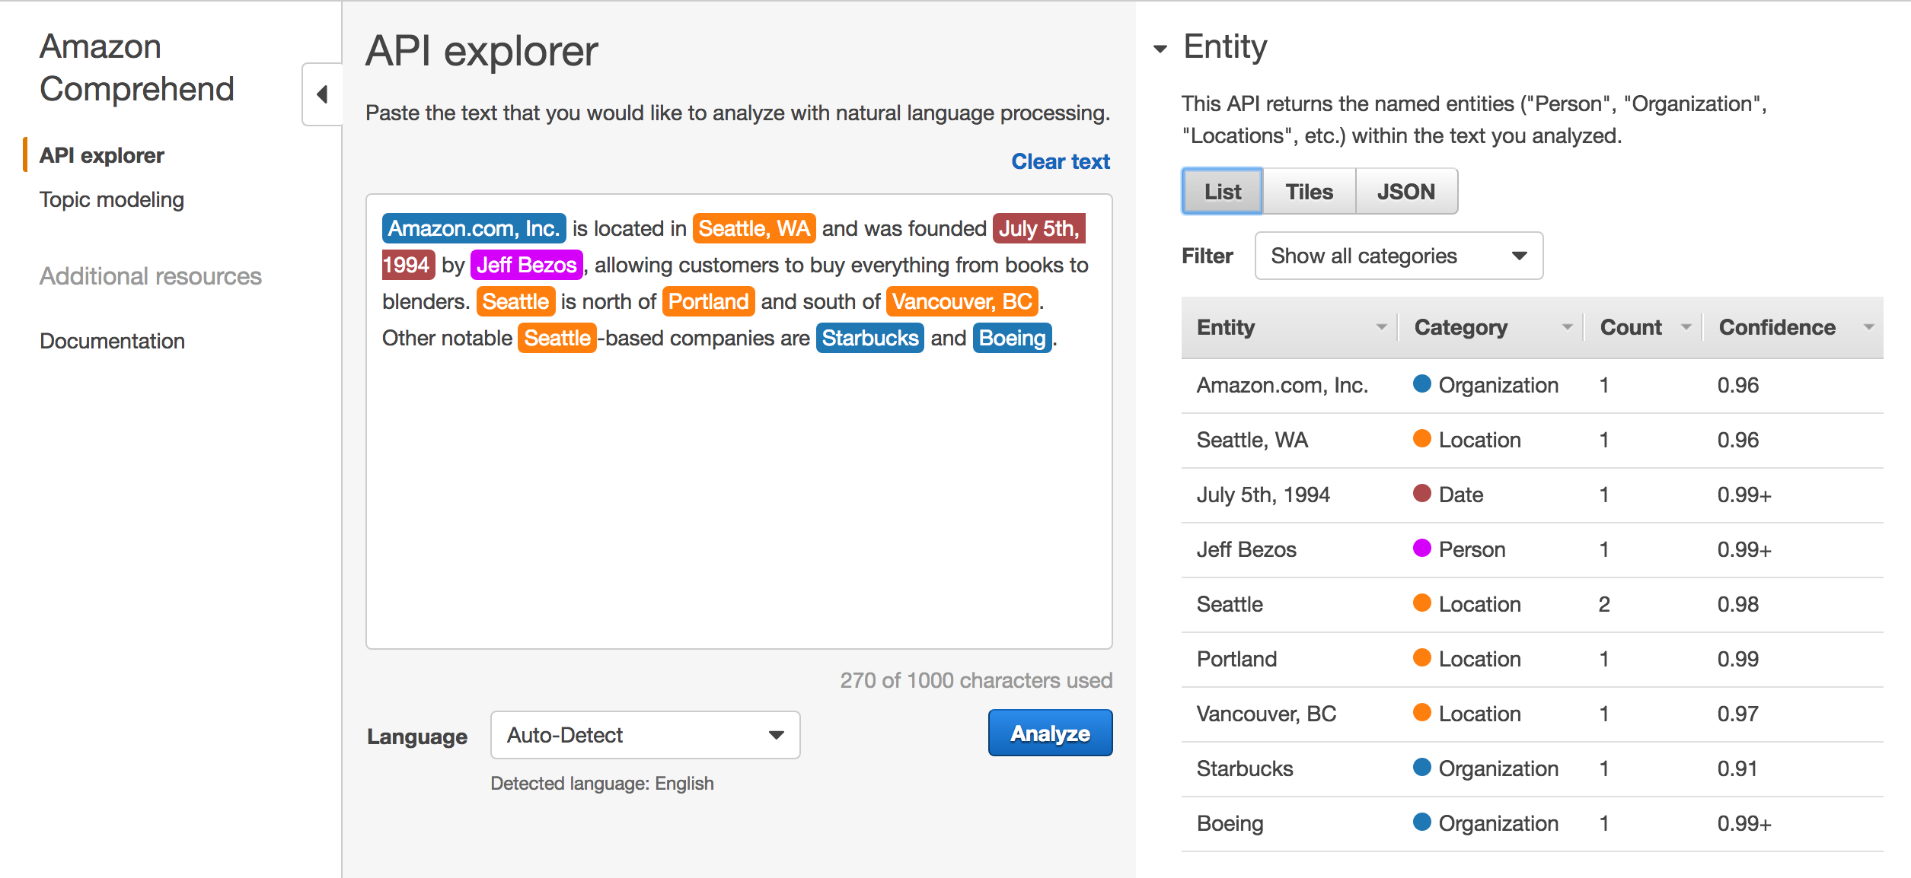Viewport: 1911px width, 878px height.
Task: Switch the results view to JSON
Action: tap(1406, 191)
